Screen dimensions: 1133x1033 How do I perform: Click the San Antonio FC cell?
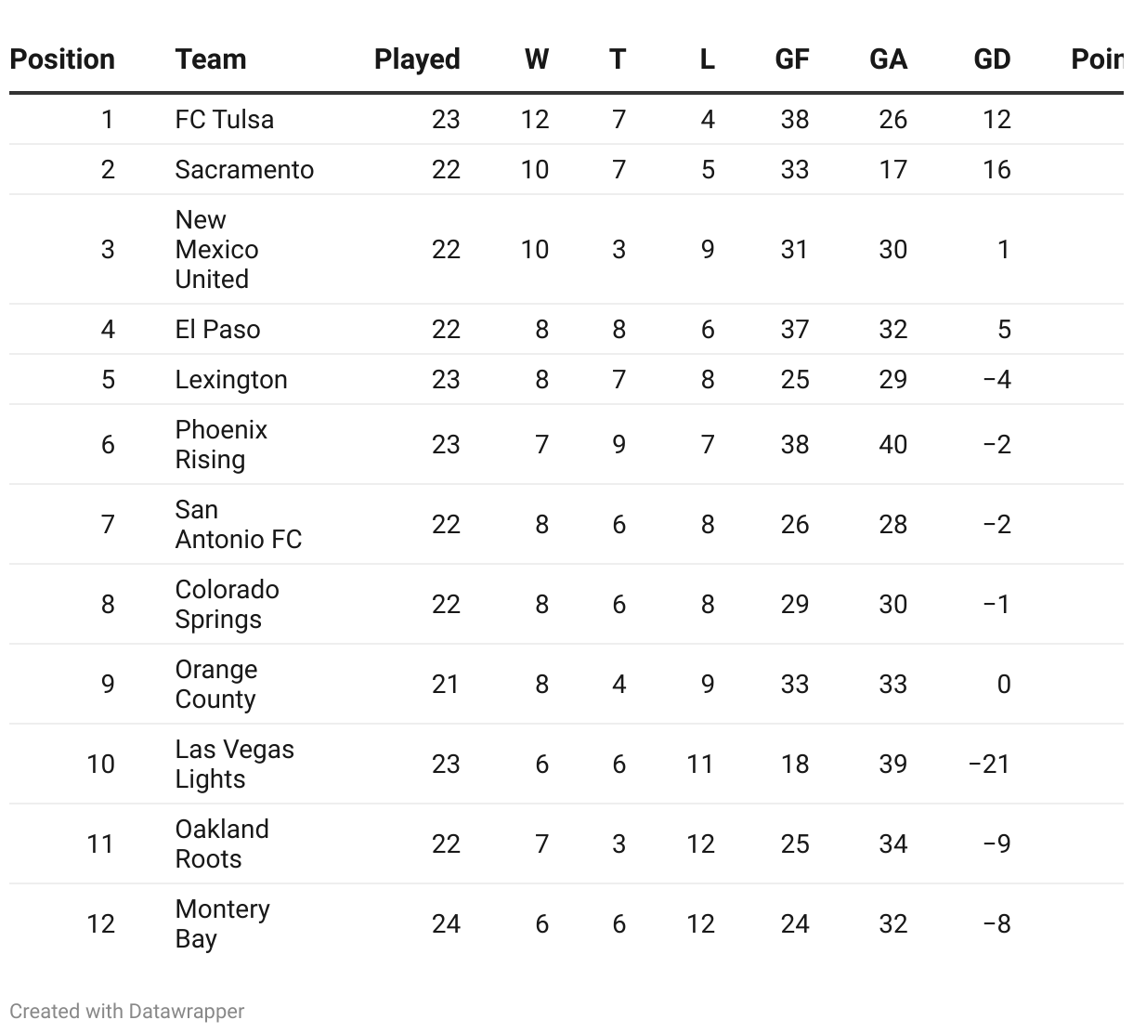click(238, 525)
